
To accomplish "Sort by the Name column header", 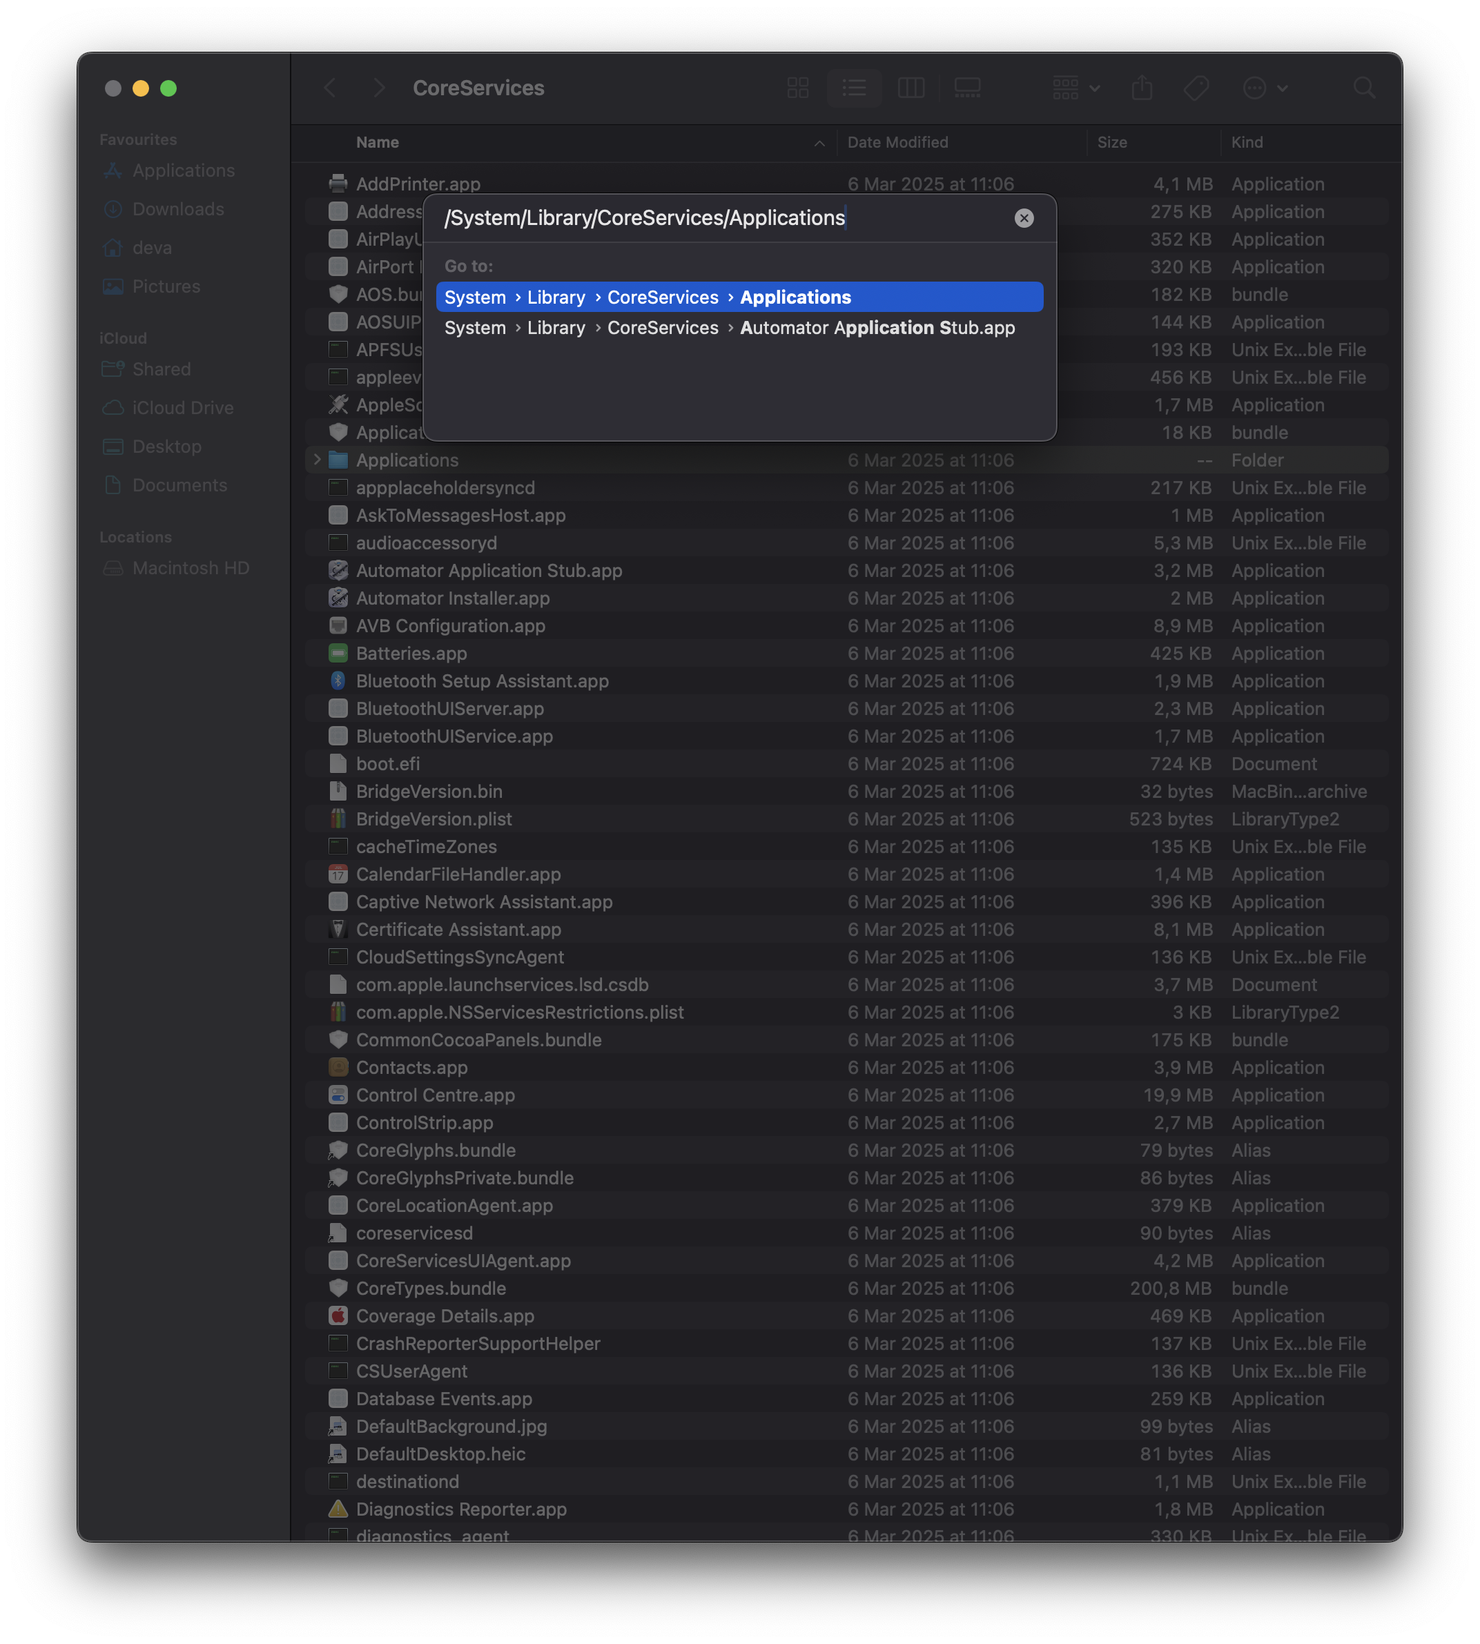I will [x=378, y=142].
